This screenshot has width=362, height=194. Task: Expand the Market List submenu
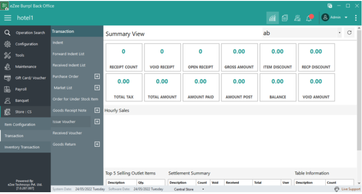click(x=97, y=88)
